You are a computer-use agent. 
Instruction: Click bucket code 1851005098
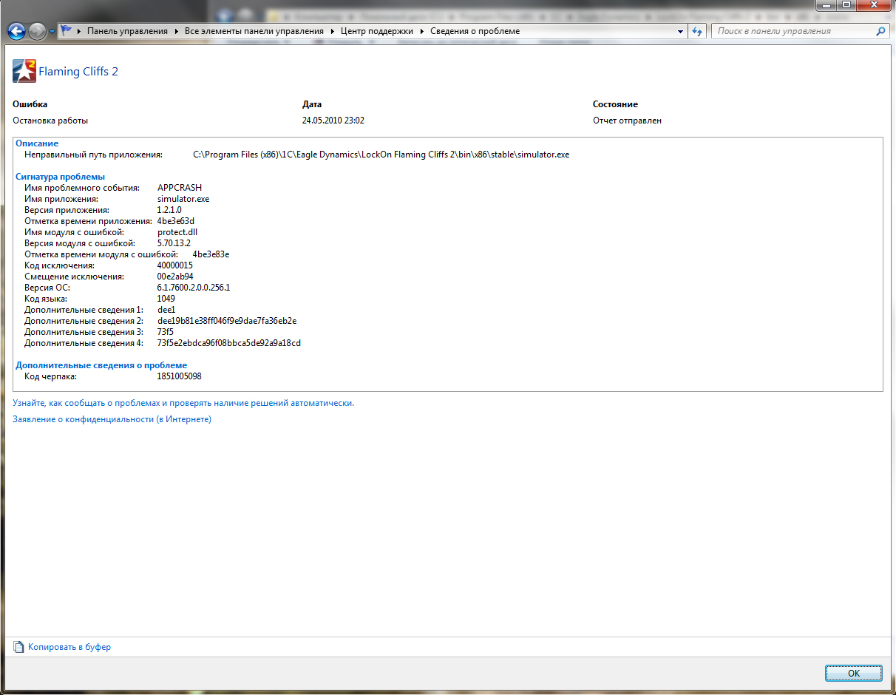coord(180,376)
